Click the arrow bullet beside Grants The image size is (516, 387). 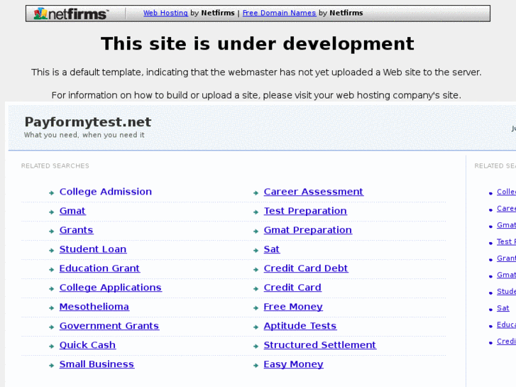coord(51,231)
